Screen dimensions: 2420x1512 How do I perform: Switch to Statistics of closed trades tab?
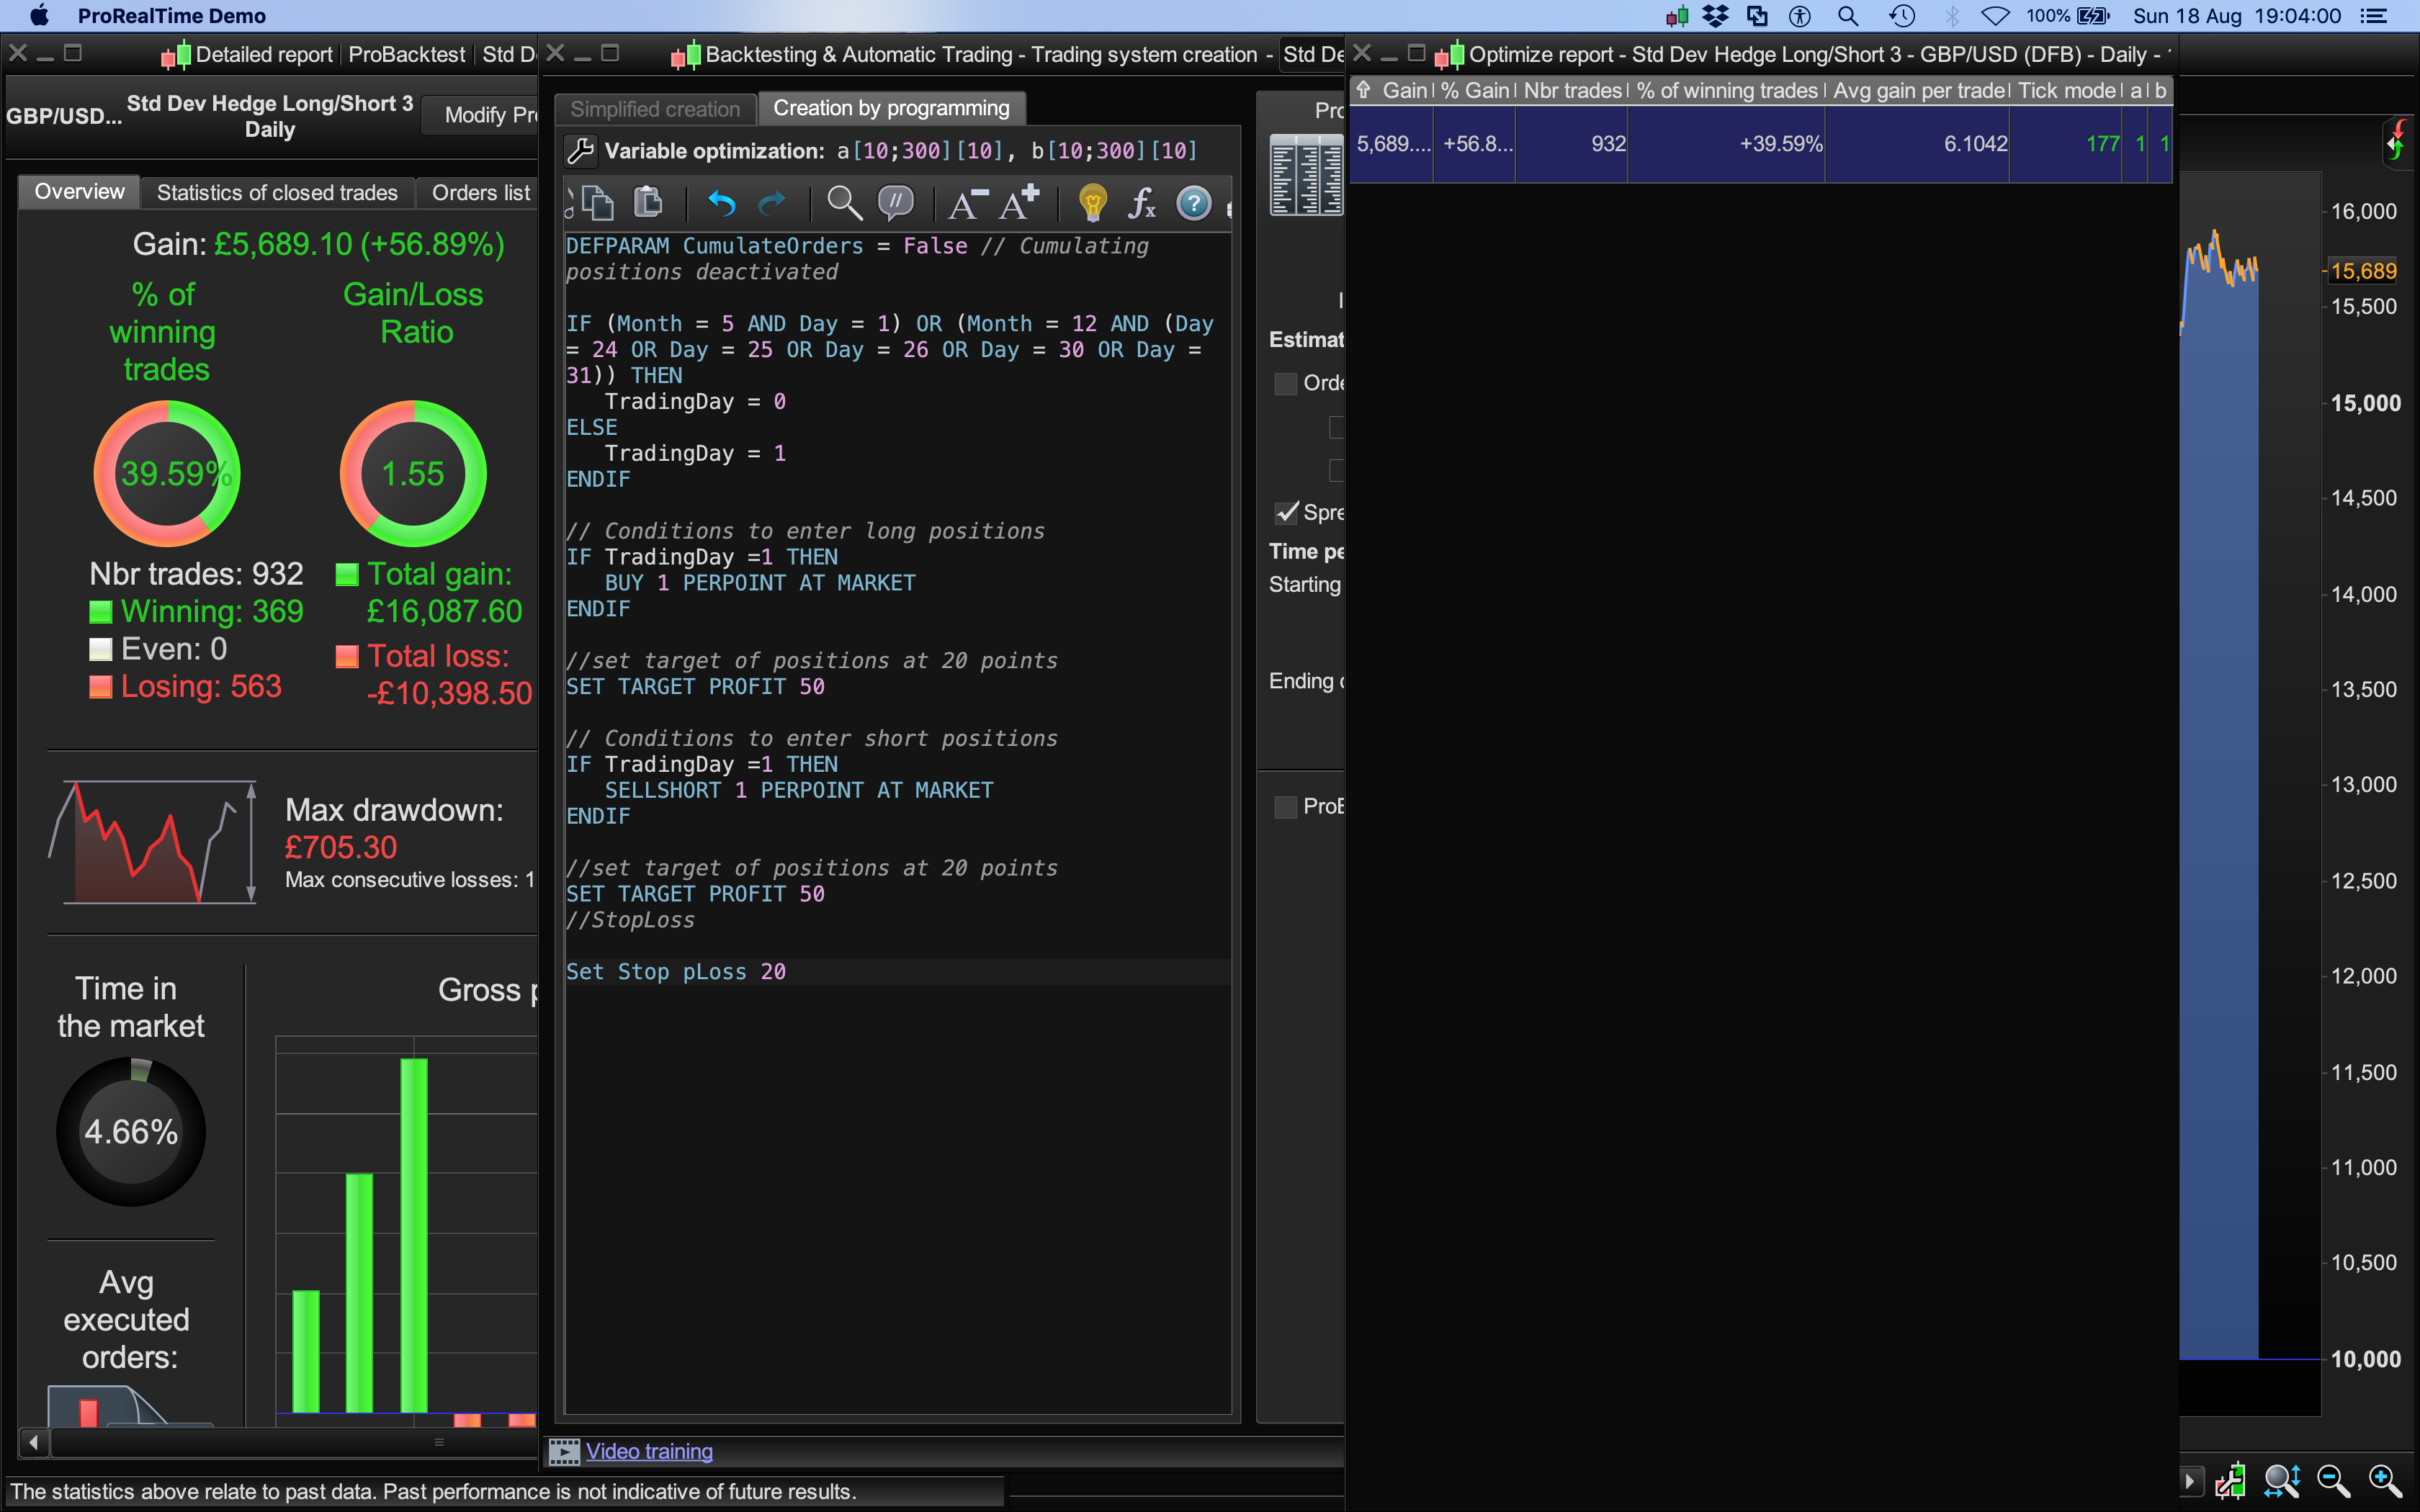coord(277,193)
